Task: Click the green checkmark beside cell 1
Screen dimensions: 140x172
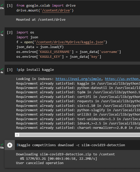Action: 2,5
